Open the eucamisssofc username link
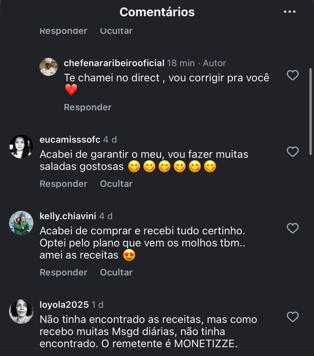This screenshot has width=314, height=356. (x=70, y=139)
